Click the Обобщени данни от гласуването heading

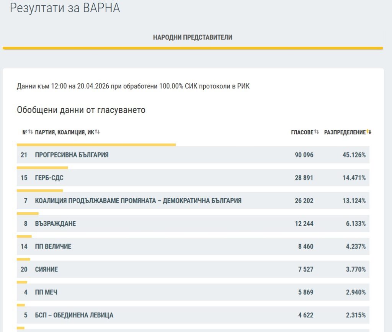[81, 110]
